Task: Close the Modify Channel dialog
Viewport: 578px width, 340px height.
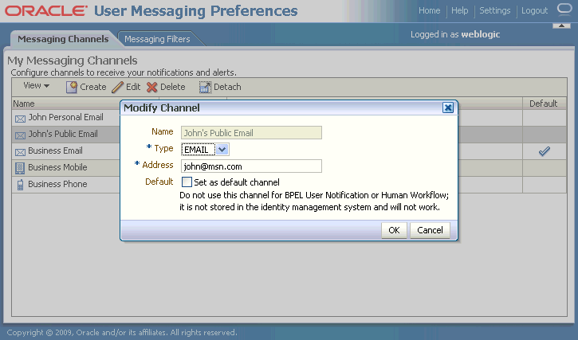Action: click(x=448, y=107)
